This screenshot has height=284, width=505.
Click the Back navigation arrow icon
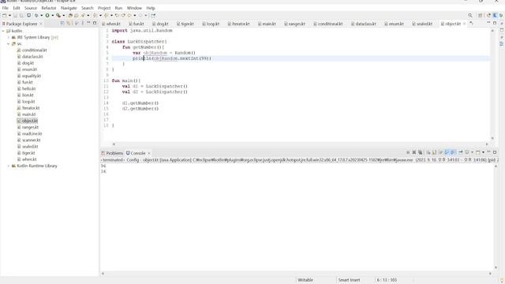(129, 16)
